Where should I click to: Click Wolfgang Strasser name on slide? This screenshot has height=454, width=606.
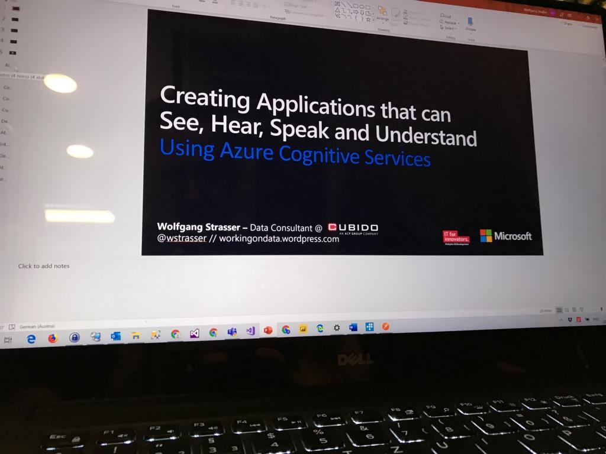199,226
